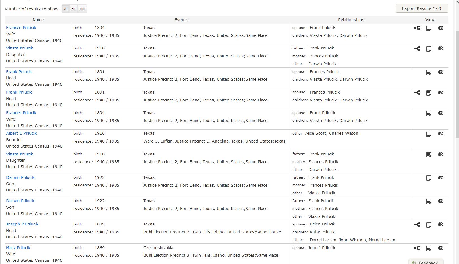
Task: Click the Export Results 1-20 button
Action: pos(422,8)
